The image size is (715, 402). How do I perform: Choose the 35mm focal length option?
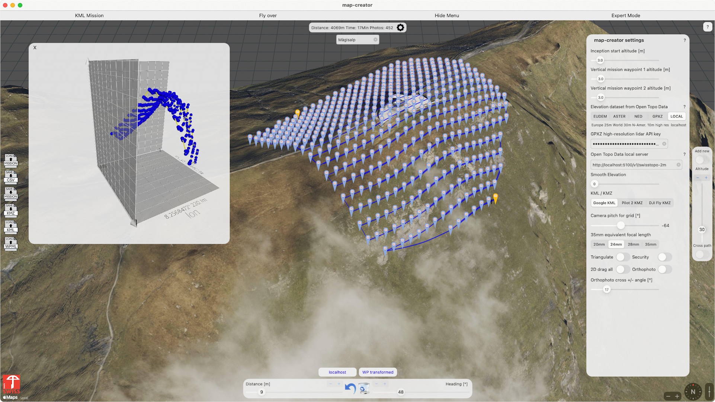tap(650, 244)
